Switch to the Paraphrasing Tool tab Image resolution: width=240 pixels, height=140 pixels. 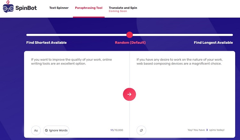coord(89,8)
